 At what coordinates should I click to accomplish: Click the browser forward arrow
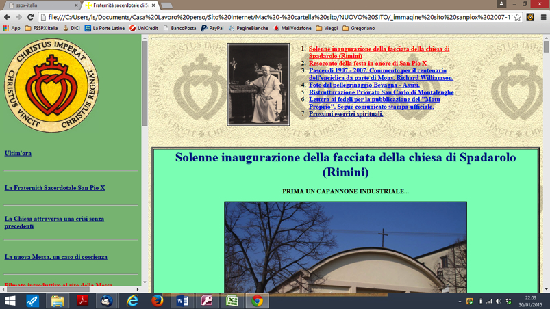[18, 17]
